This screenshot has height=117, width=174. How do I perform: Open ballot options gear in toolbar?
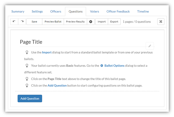pyautogui.click(x=91, y=22)
